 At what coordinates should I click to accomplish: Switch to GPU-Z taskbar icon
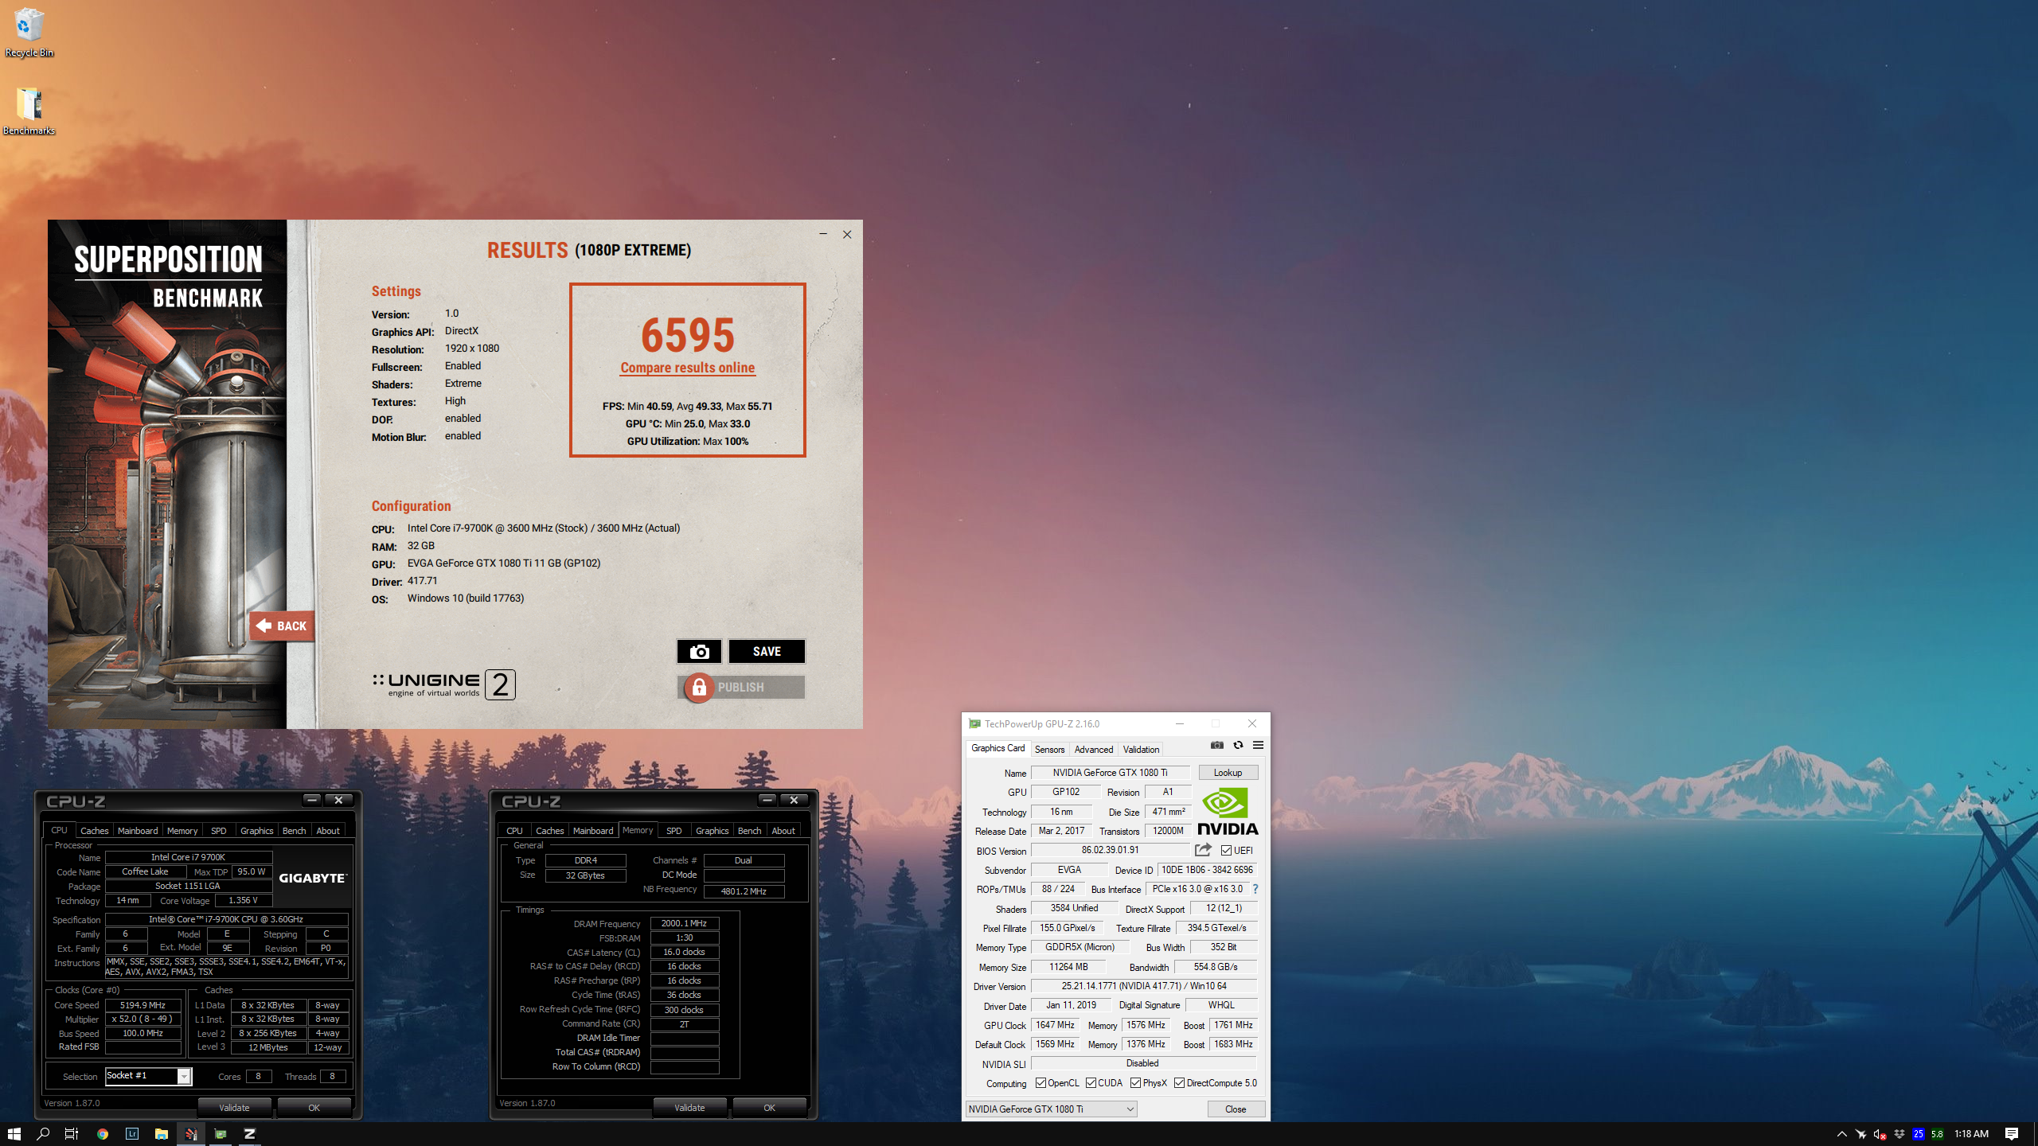[221, 1134]
